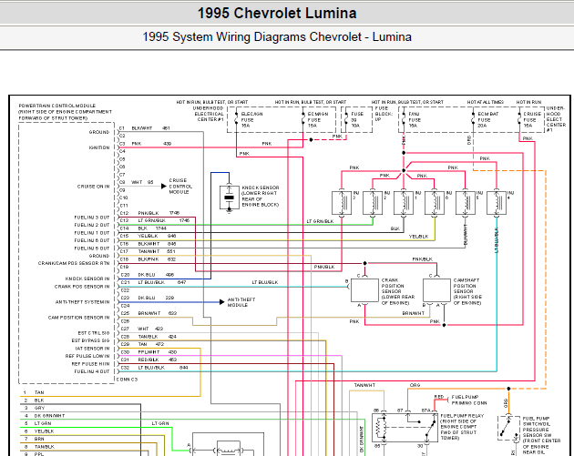Click the 'ANTI-THEFT SYSTEM IN' label
This screenshot has width=574, height=456.
(x=83, y=302)
